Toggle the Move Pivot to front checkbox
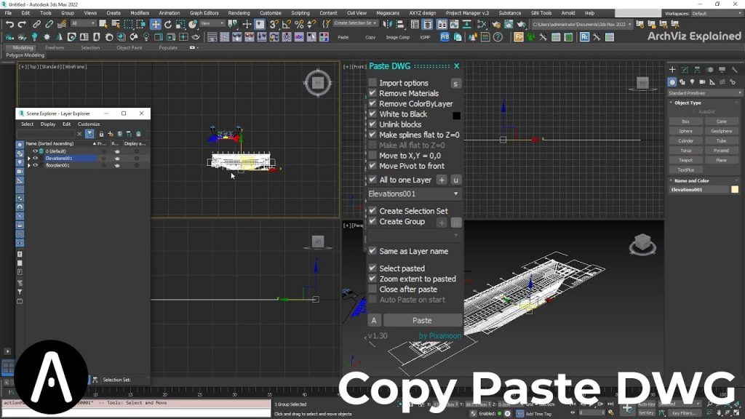745x419 pixels. coord(372,166)
